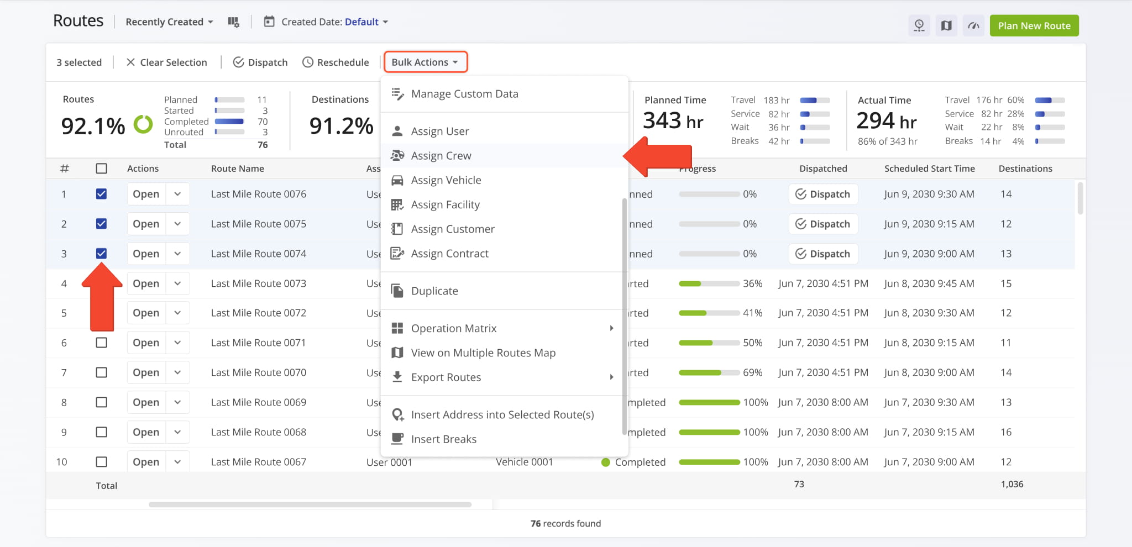This screenshot has width=1132, height=547.
Task: Toggle the select-all checkbox in table header
Action: 101,169
